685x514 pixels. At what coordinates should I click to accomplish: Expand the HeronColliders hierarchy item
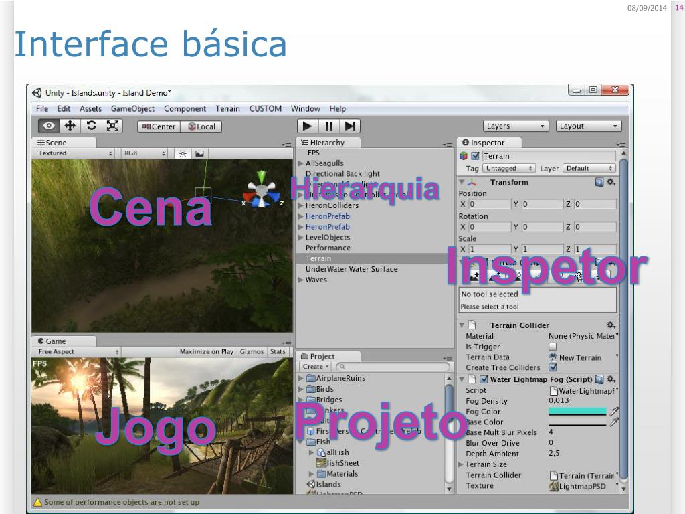(x=300, y=205)
